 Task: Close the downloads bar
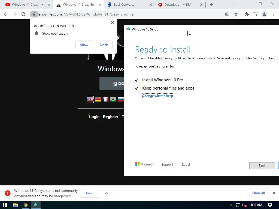click(274, 193)
